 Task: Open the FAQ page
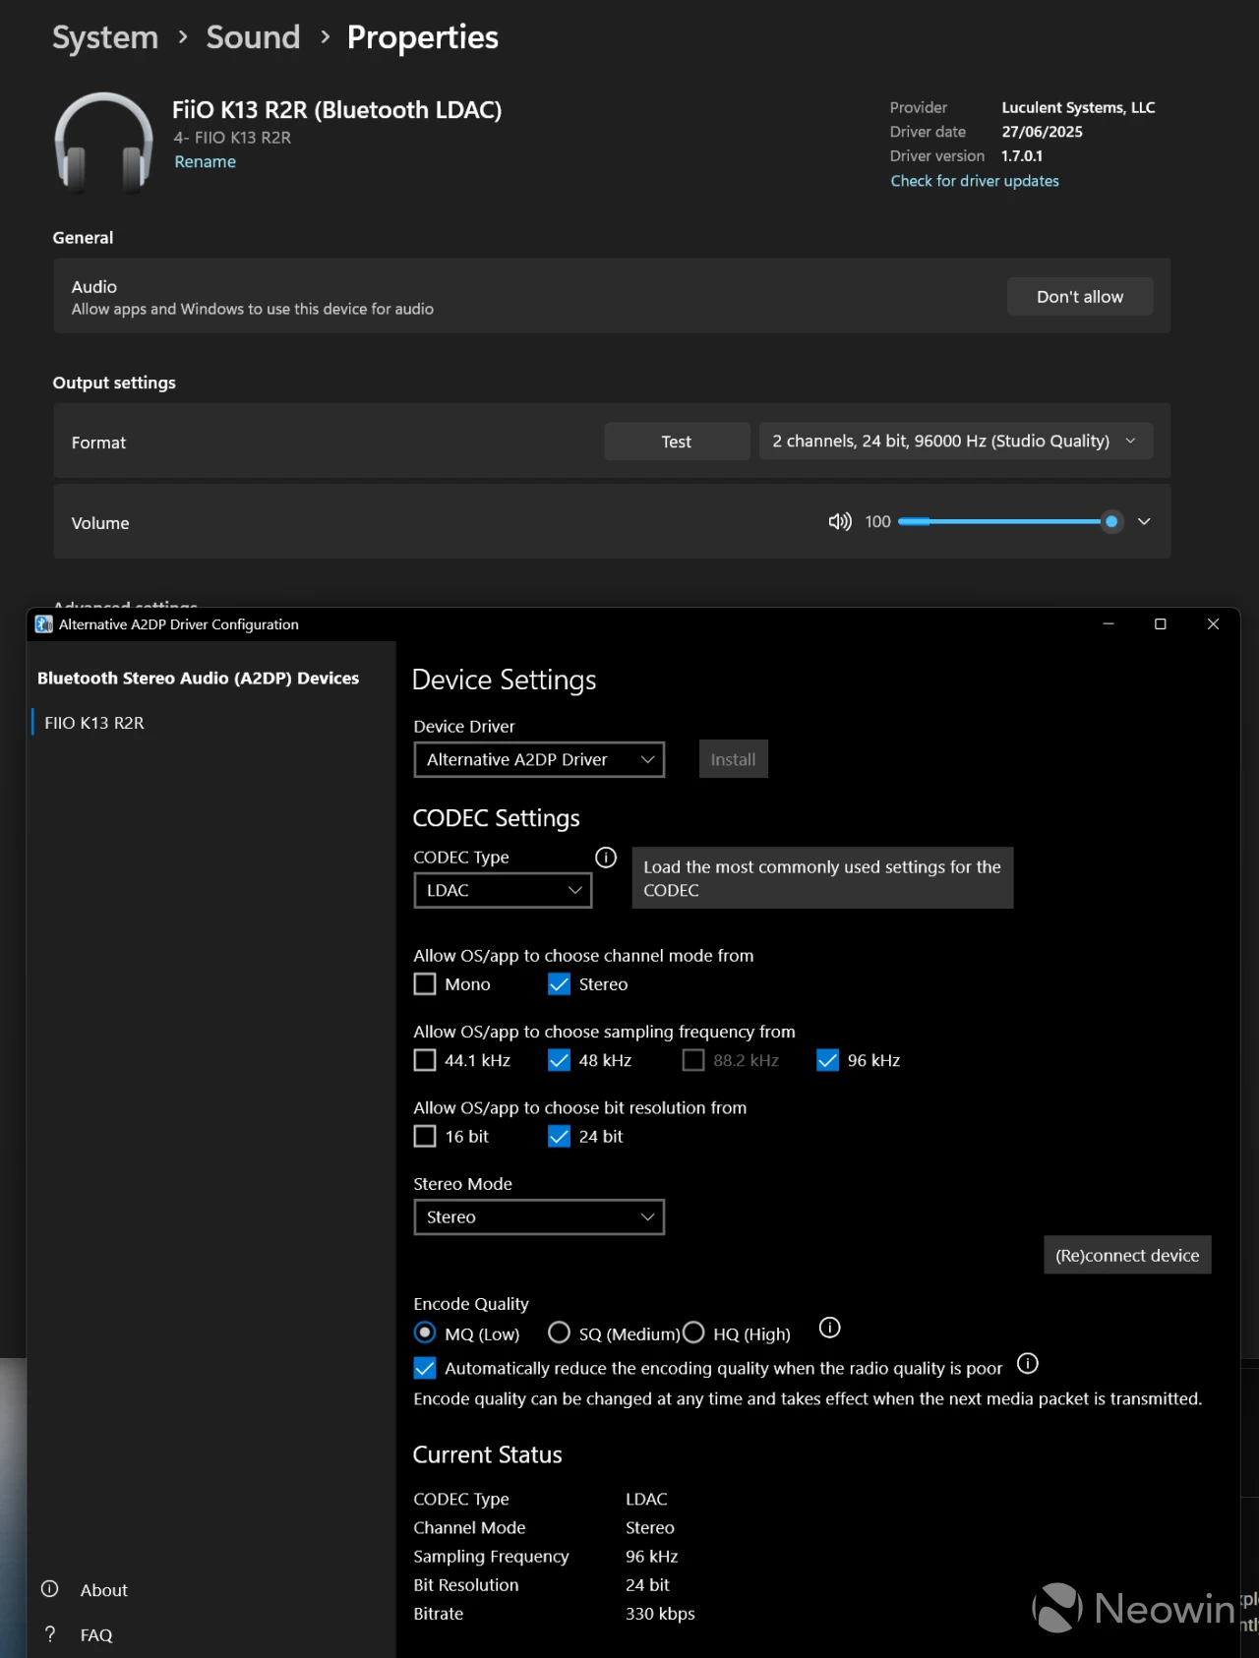pos(96,1634)
